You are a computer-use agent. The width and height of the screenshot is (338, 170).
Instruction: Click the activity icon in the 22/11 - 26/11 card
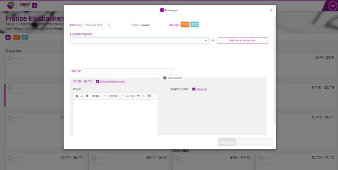[10, 158]
